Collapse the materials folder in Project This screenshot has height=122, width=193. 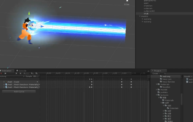157,84
